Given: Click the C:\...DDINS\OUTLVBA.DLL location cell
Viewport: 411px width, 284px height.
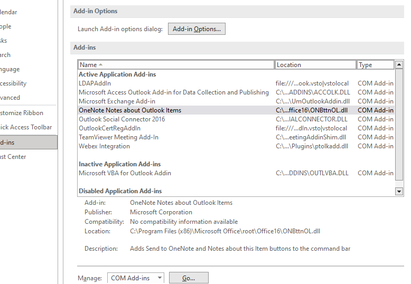Looking at the screenshot, I should (312, 173).
